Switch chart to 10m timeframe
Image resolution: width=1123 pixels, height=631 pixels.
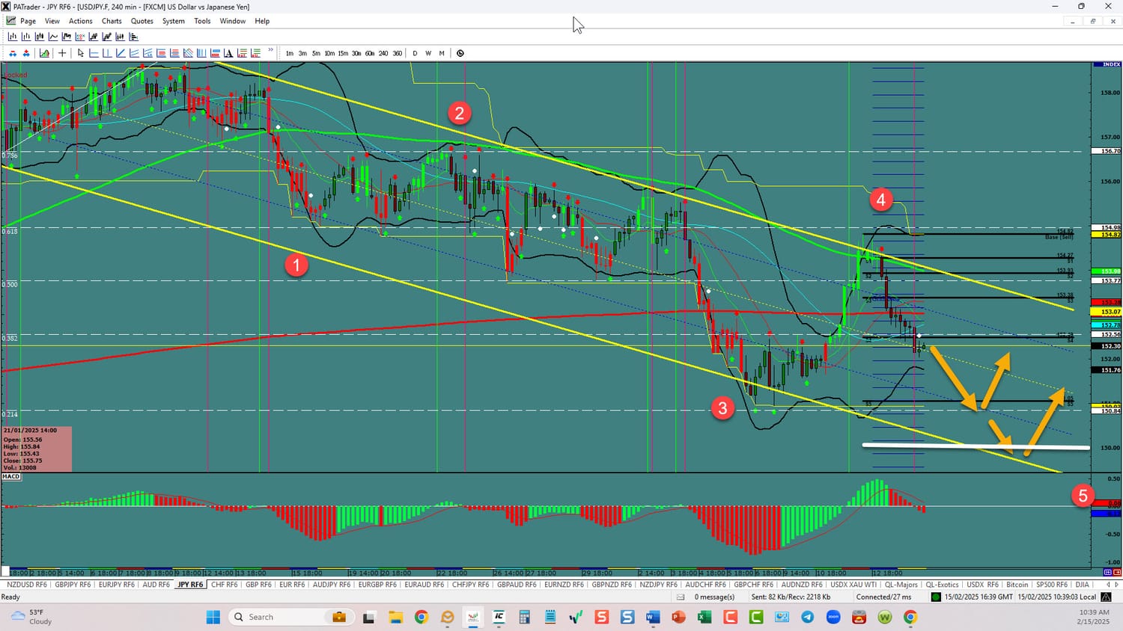(x=329, y=53)
